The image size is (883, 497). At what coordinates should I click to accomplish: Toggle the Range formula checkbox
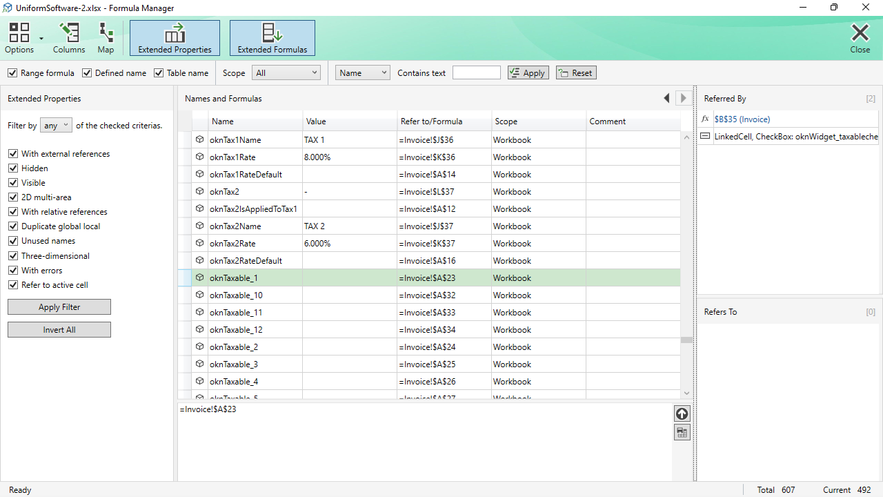click(x=12, y=72)
